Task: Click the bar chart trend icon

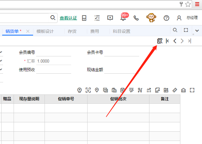Action: click(x=149, y=90)
